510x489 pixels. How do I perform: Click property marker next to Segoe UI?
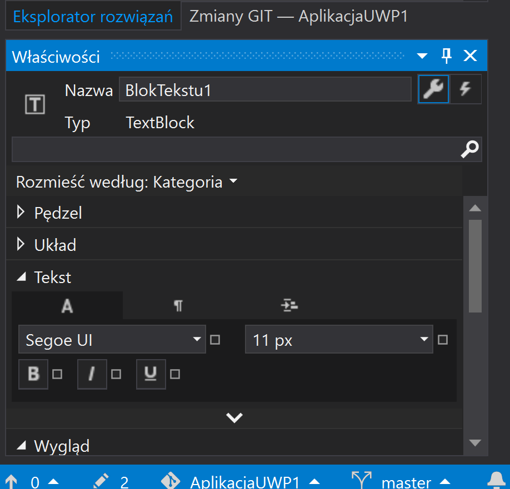click(x=215, y=340)
